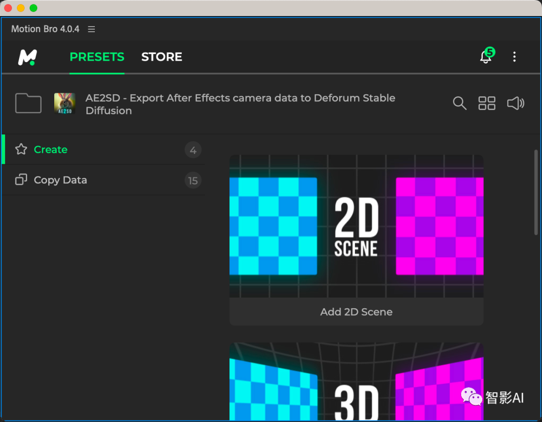
Task: Select the Copy Data category
Action: click(103, 180)
